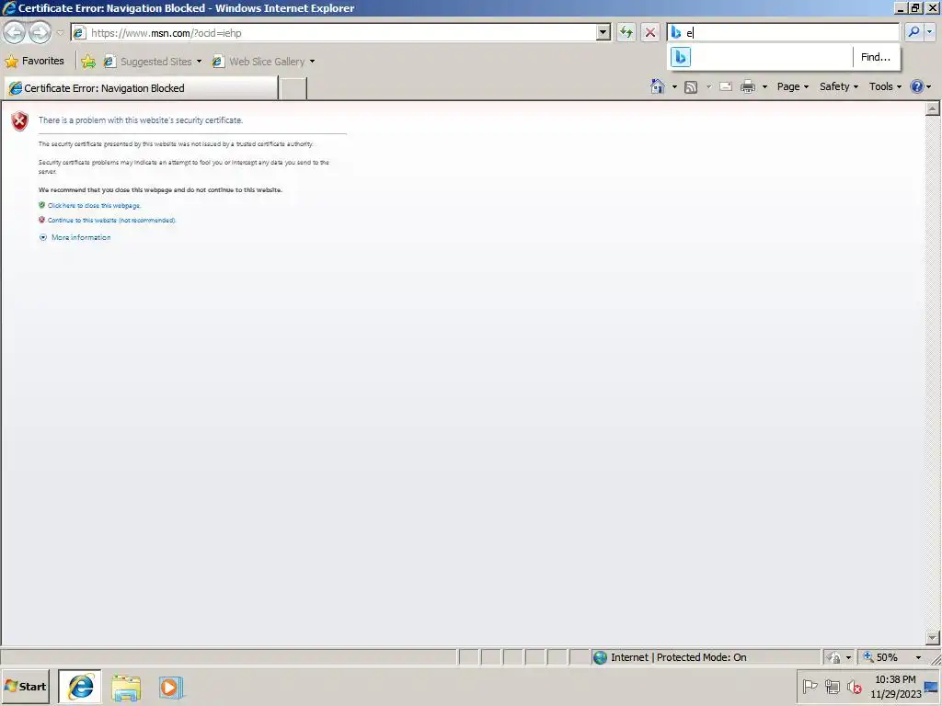Click the Add to Favorites Bar star icon

(87, 61)
